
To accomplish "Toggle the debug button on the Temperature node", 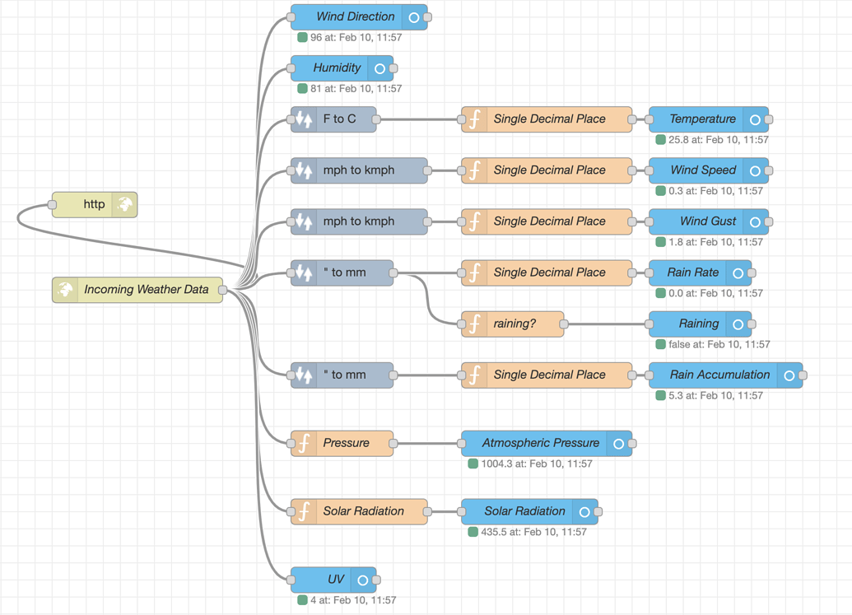I will click(x=756, y=119).
